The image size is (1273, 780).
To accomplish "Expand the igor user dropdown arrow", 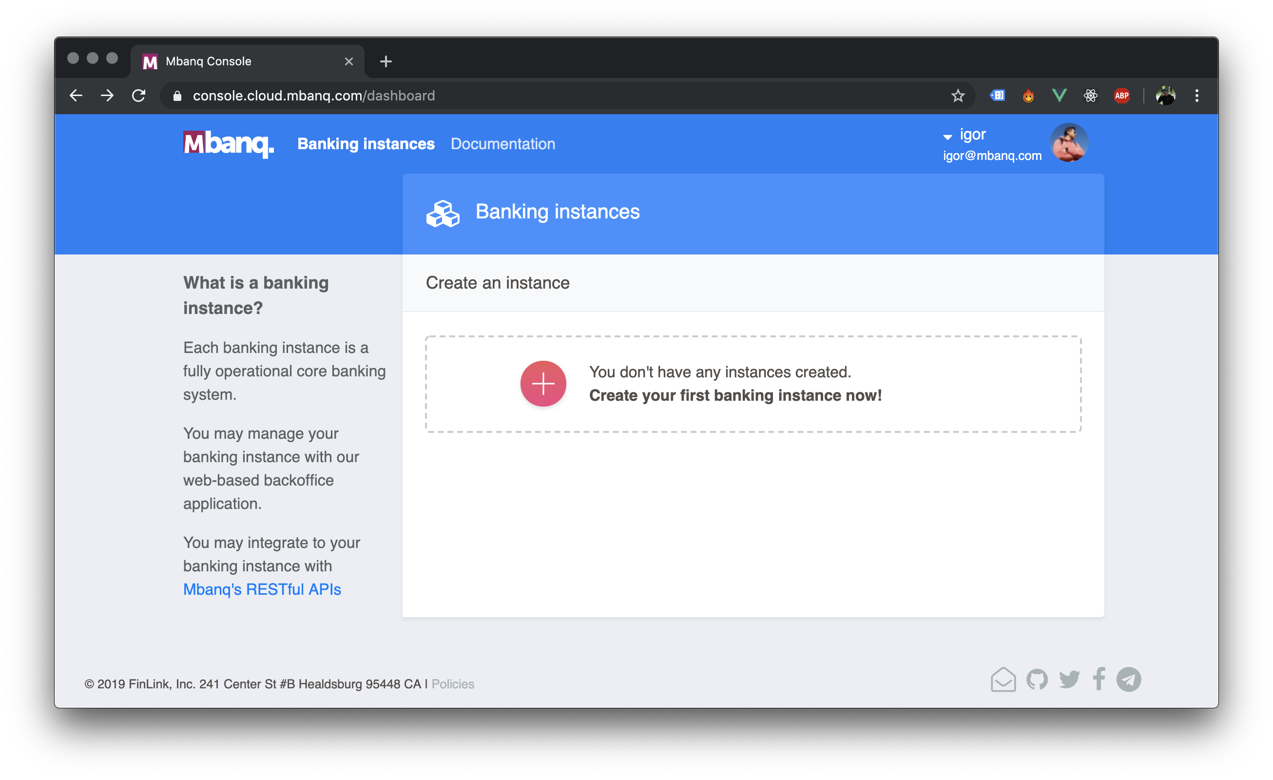I will click(947, 137).
